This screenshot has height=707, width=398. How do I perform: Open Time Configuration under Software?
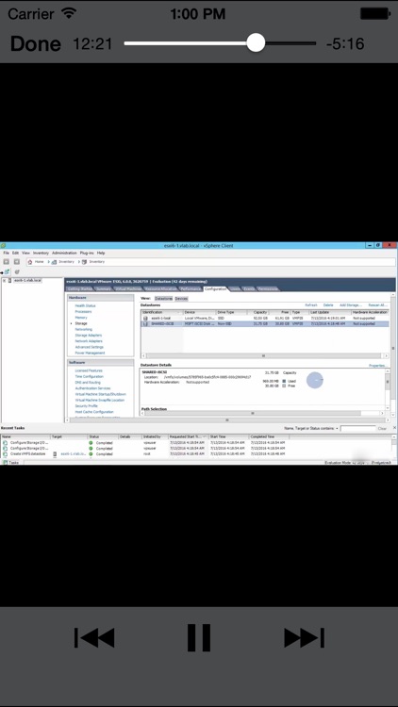click(x=90, y=376)
